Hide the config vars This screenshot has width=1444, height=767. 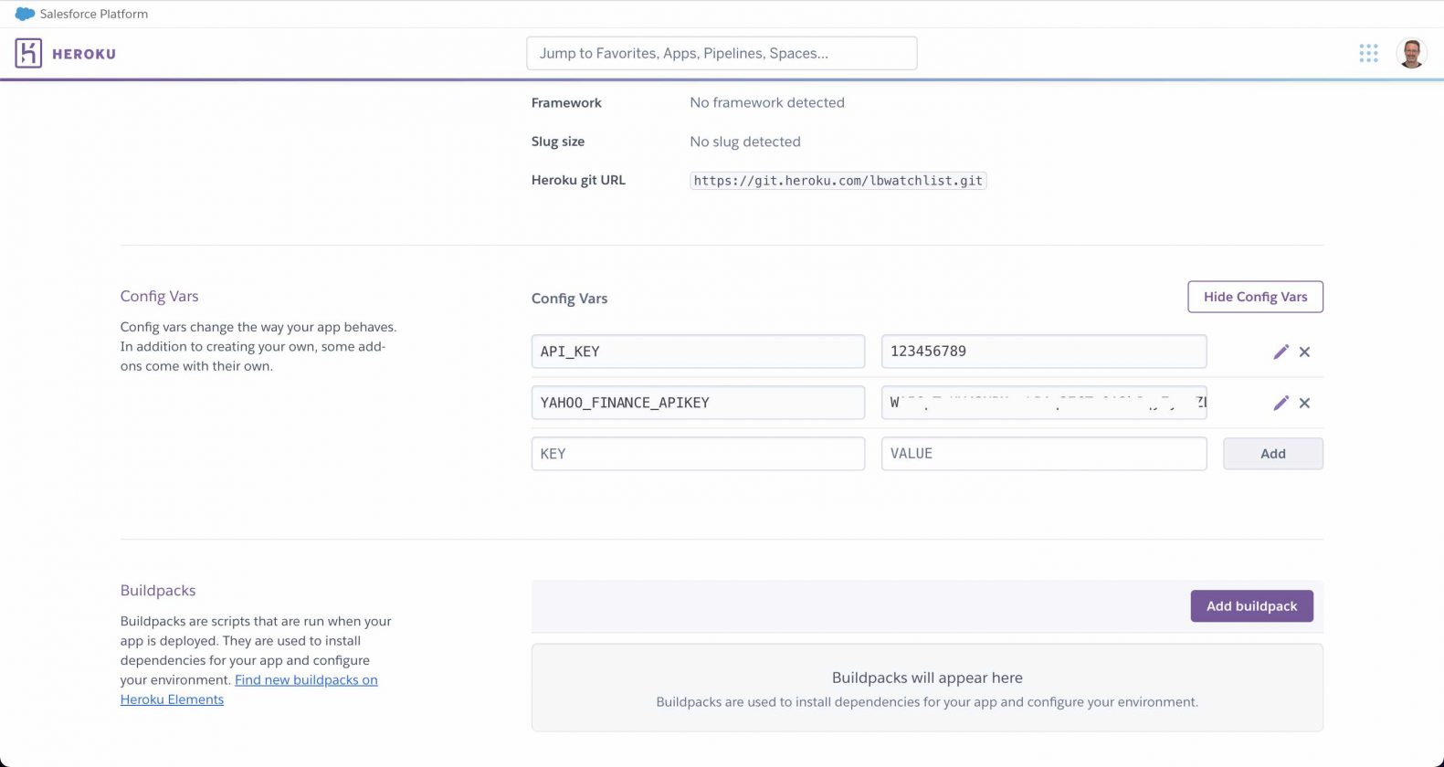point(1254,297)
